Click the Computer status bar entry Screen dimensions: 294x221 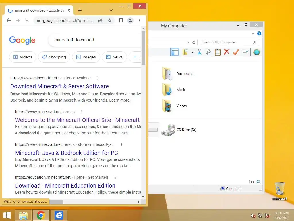(231, 189)
